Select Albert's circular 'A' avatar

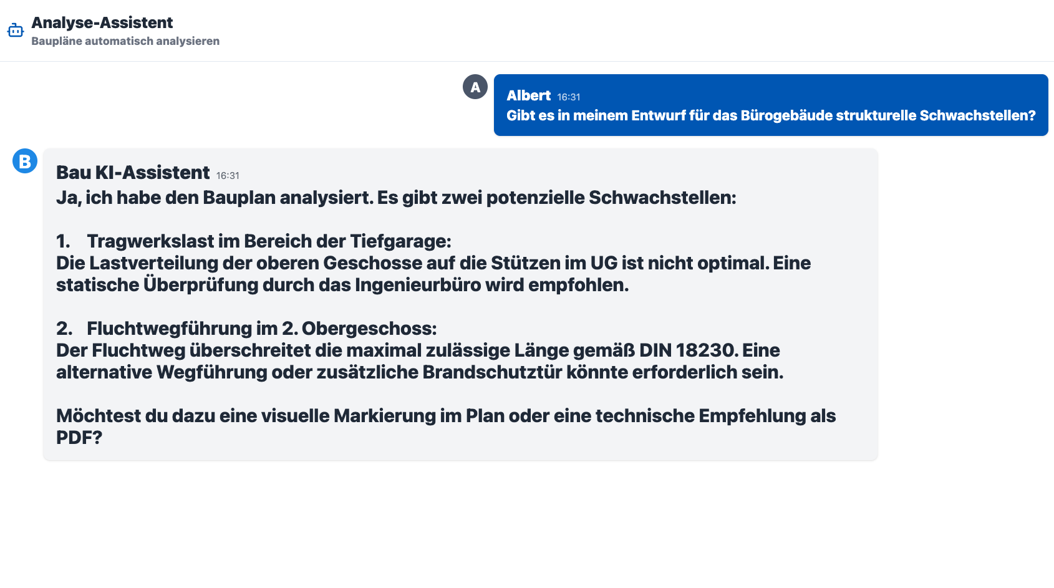475,87
